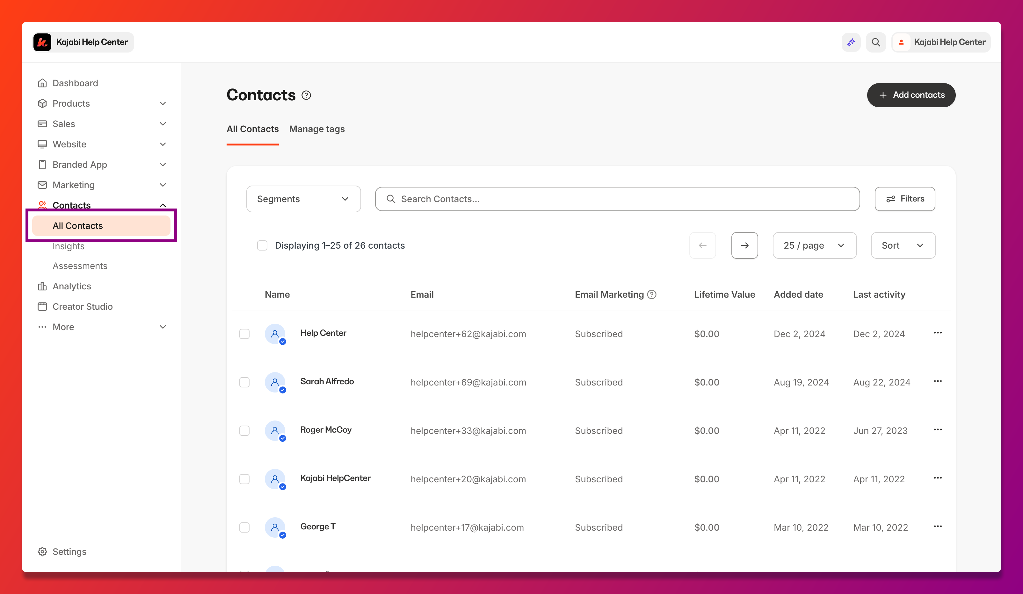The width and height of the screenshot is (1023, 594).
Task: Open actions menu for Kajabi HelpCenter row
Action: coord(937,478)
